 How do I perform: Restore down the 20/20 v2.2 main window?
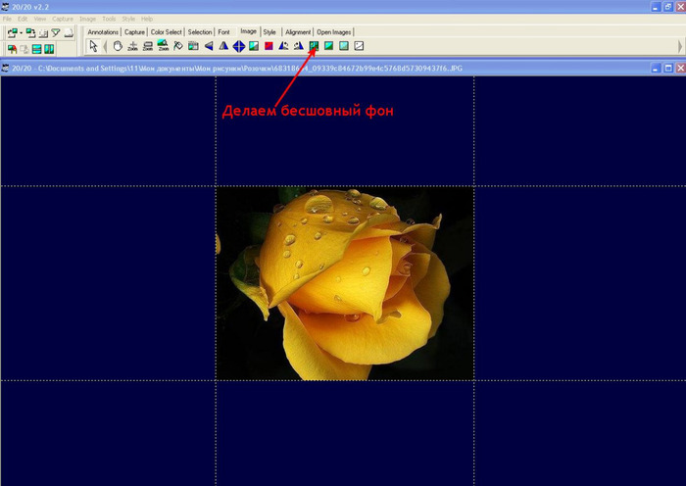668,7
